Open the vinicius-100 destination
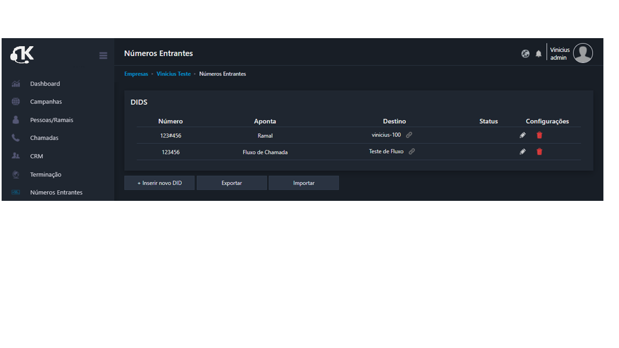Image resolution: width=619 pixels, height=348 pixels. [x=386, y=135]
